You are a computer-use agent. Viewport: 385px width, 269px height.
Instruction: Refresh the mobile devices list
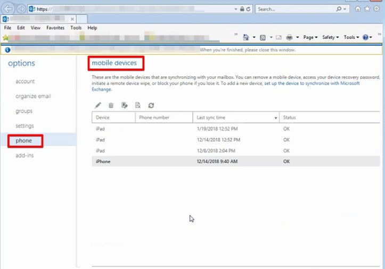[x=151, y=106]
